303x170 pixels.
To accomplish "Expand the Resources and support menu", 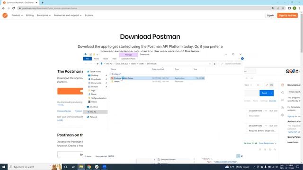I will point(68,16).
